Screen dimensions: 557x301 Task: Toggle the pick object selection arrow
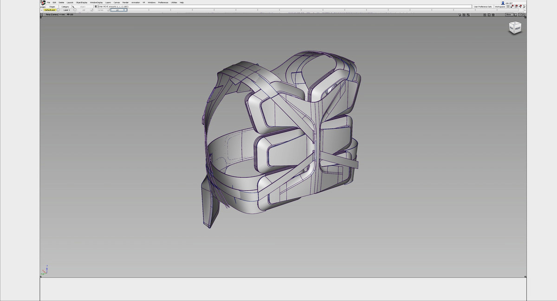point(73,6)
